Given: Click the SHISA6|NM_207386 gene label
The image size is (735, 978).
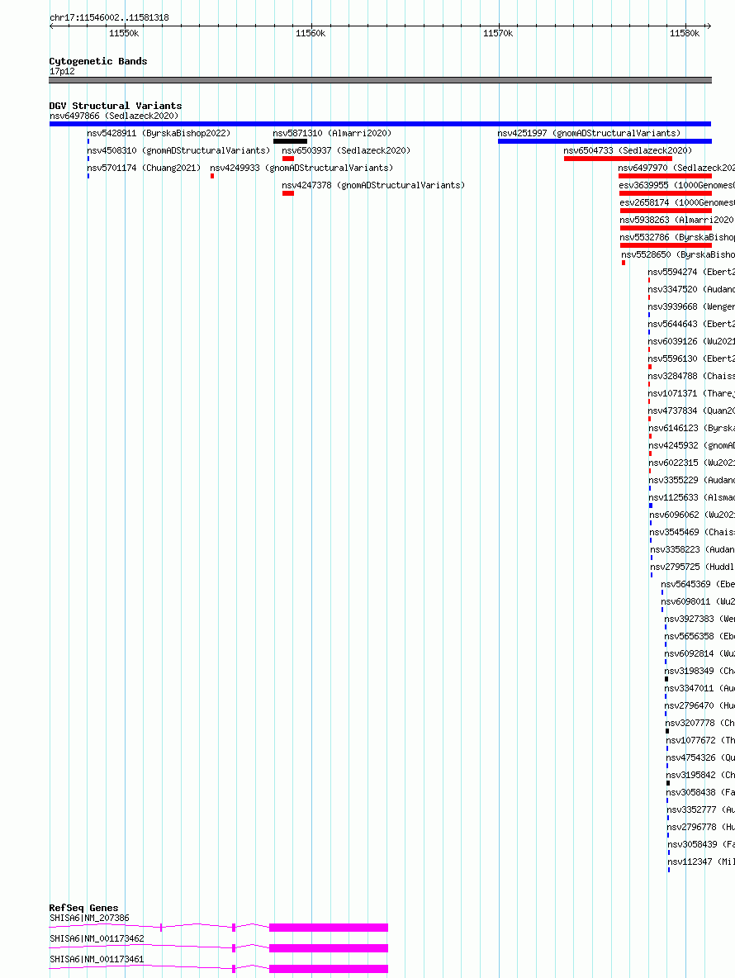Looking at the screenshot, I should [90, 919].
